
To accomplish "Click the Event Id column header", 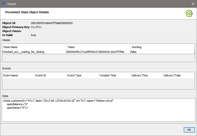I will pyautogui.click(x=50, y=75).
